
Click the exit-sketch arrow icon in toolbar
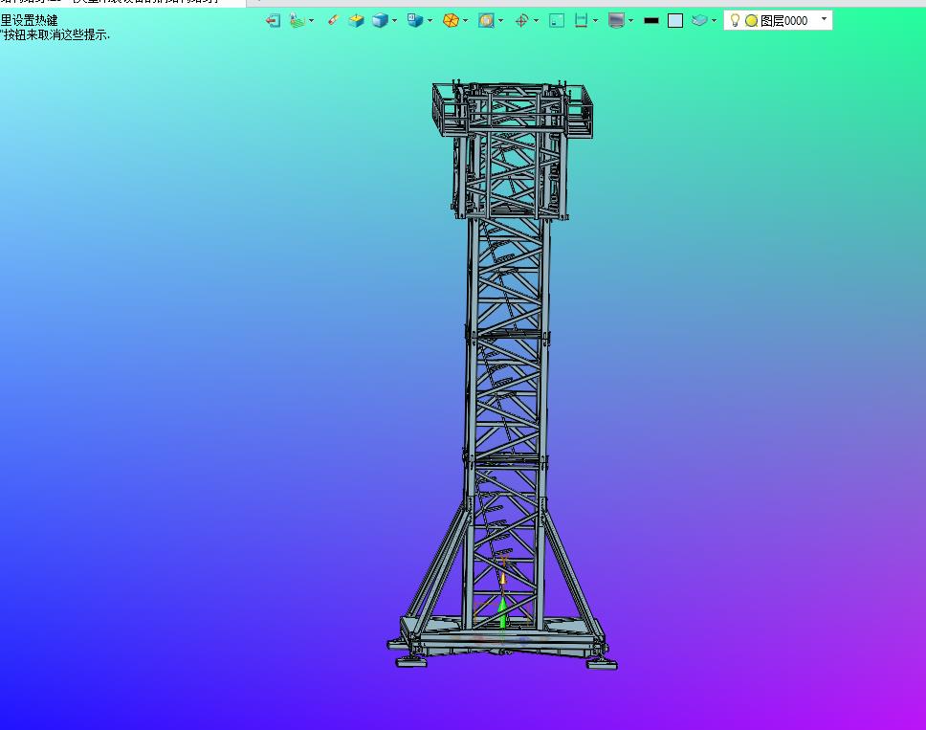pos(273,20)
